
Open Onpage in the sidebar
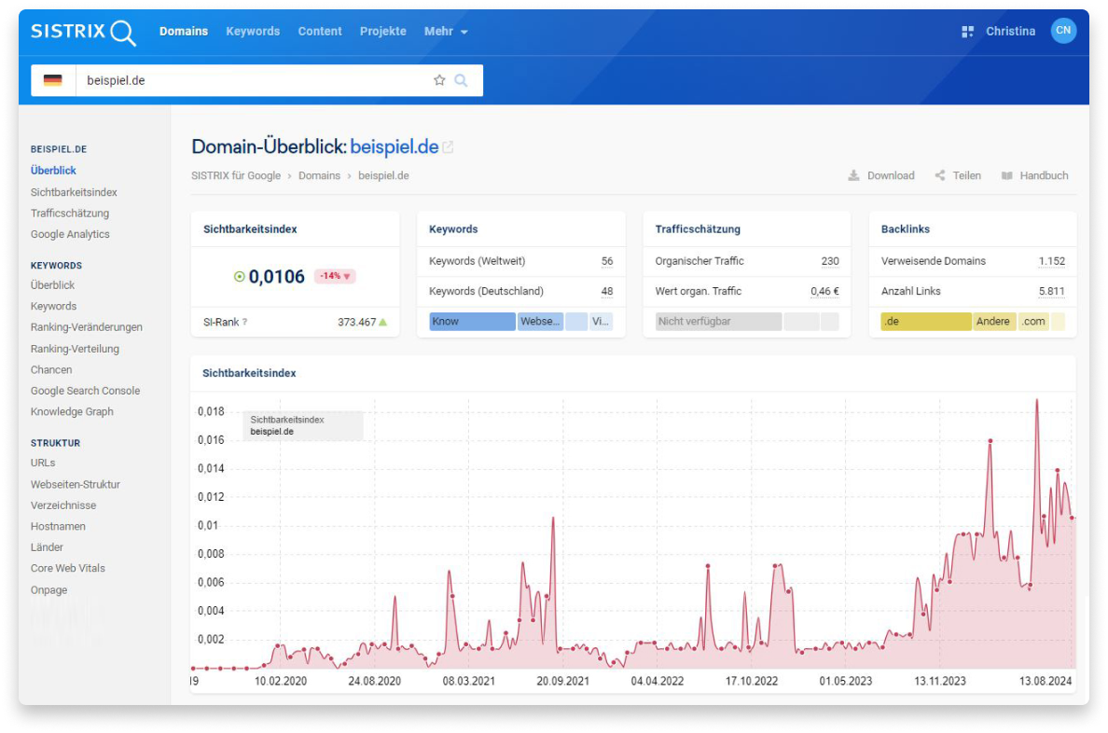click(48, 590)
